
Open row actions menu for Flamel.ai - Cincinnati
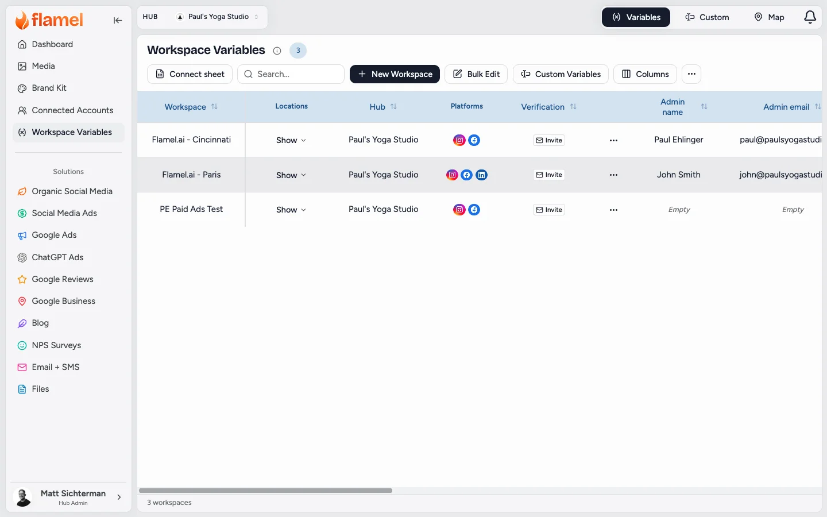click(613, 140)
